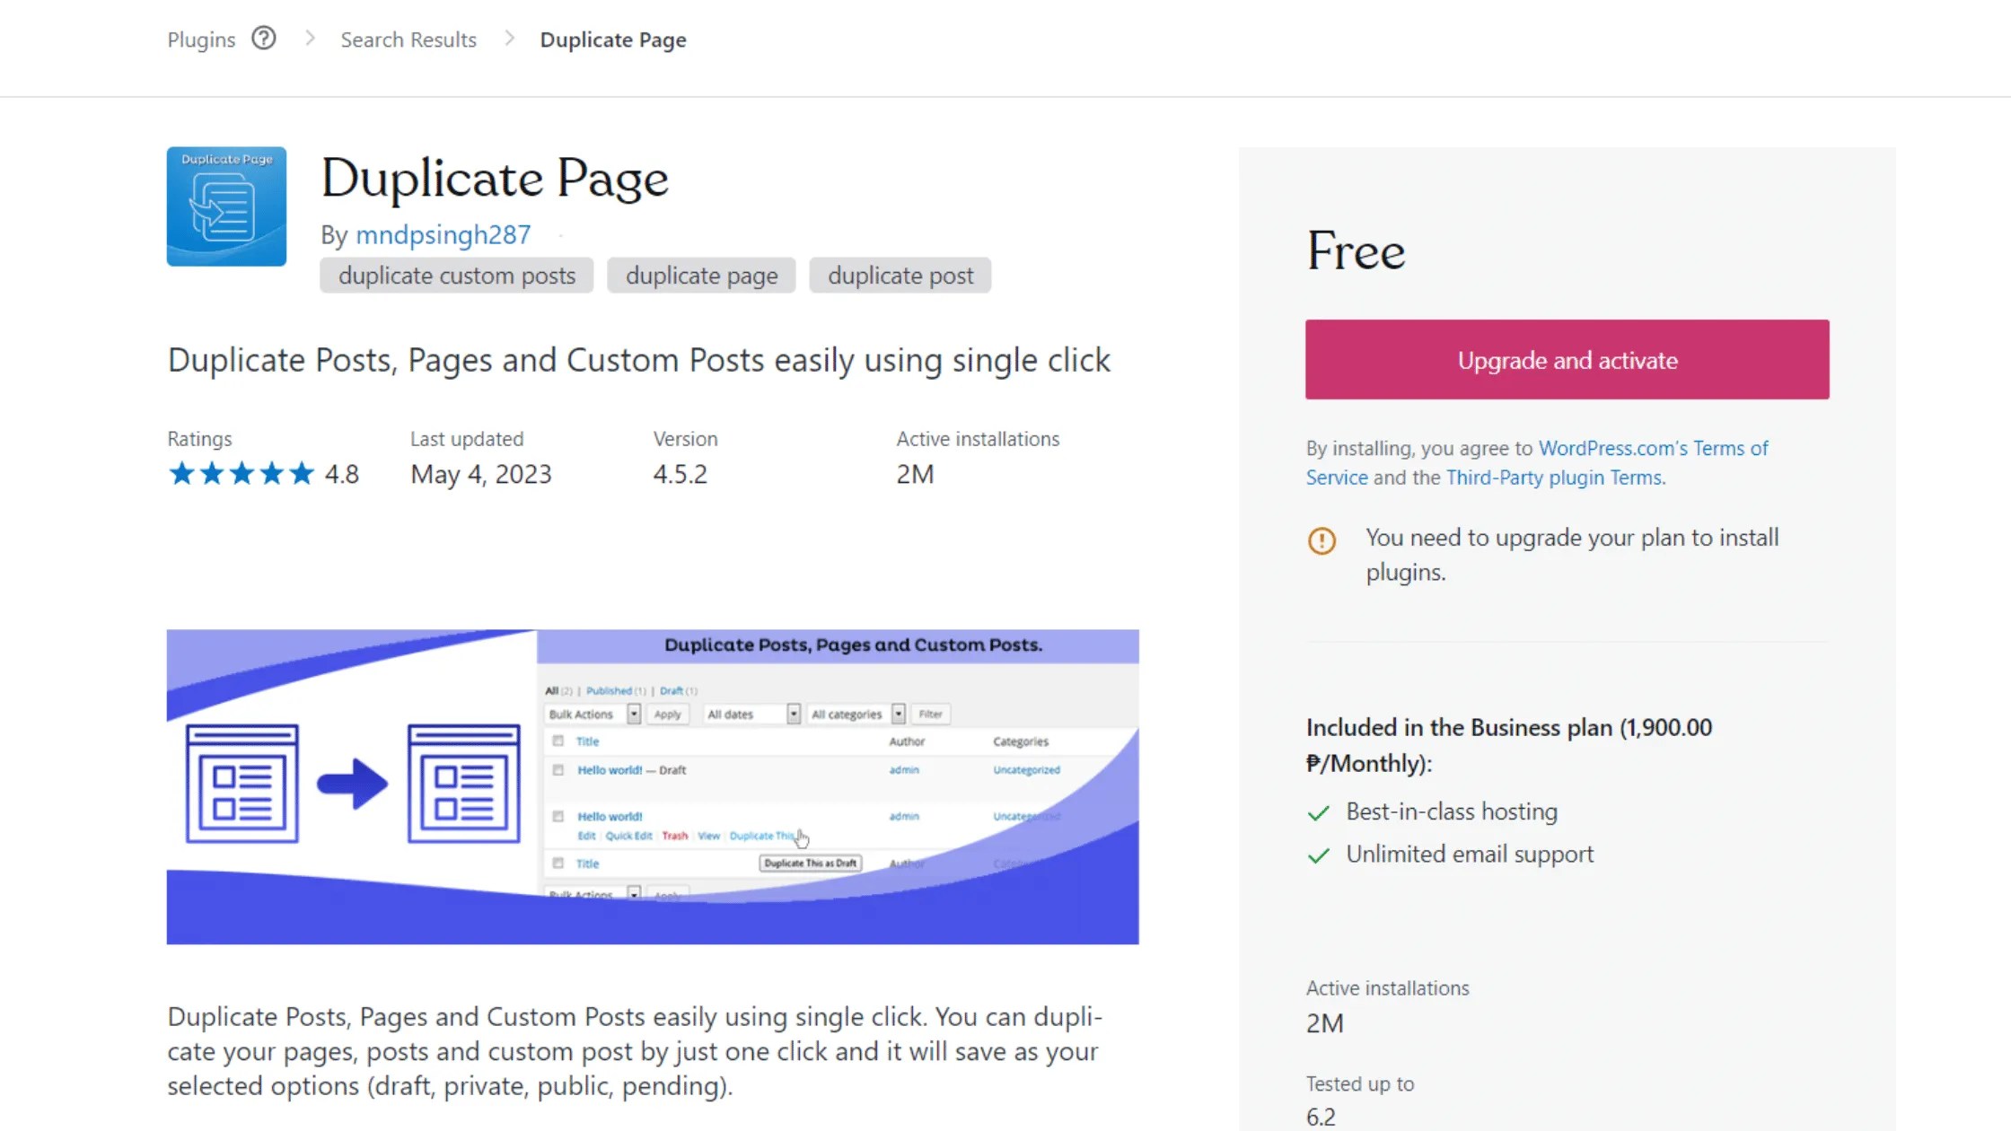Screen dimensions: 2011x1131
Task: Open WordPress.com's Terms of Service link
Action: click(1537, 462)
